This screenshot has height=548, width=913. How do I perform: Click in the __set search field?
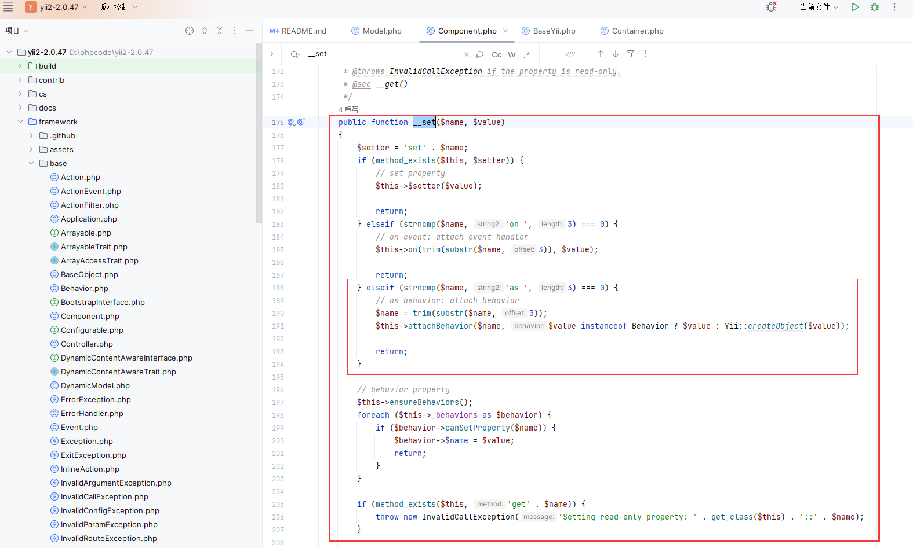click(x=383, y=54)
